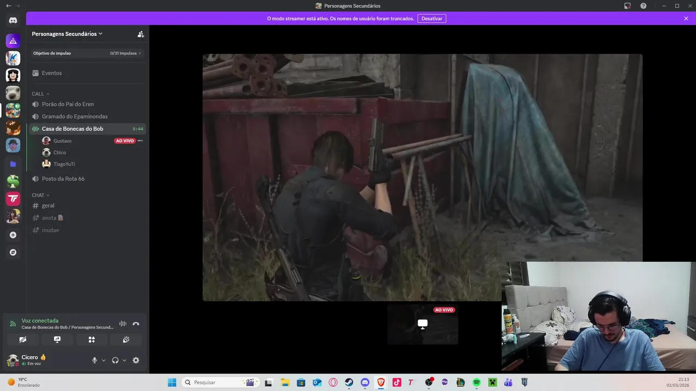
Task: Select Casa de Bonecas do Bob channel
Action: click(87, 129)
